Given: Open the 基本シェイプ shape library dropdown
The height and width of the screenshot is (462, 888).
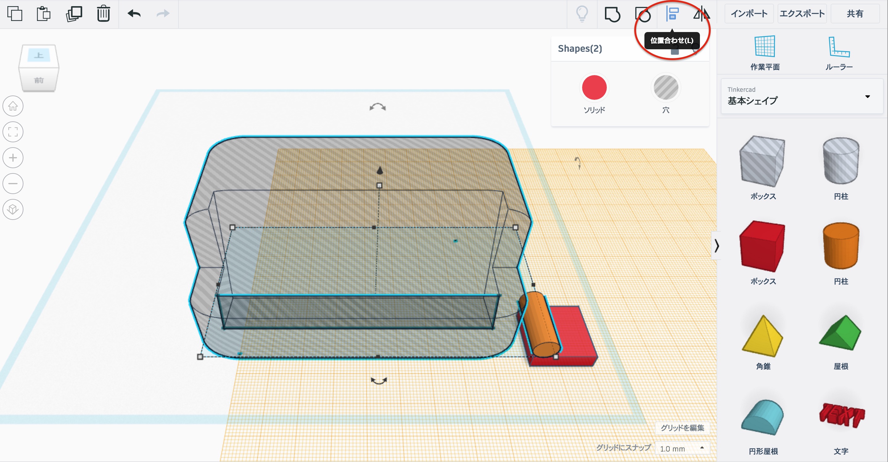Looking at the screenshot, I should point(802,96).
